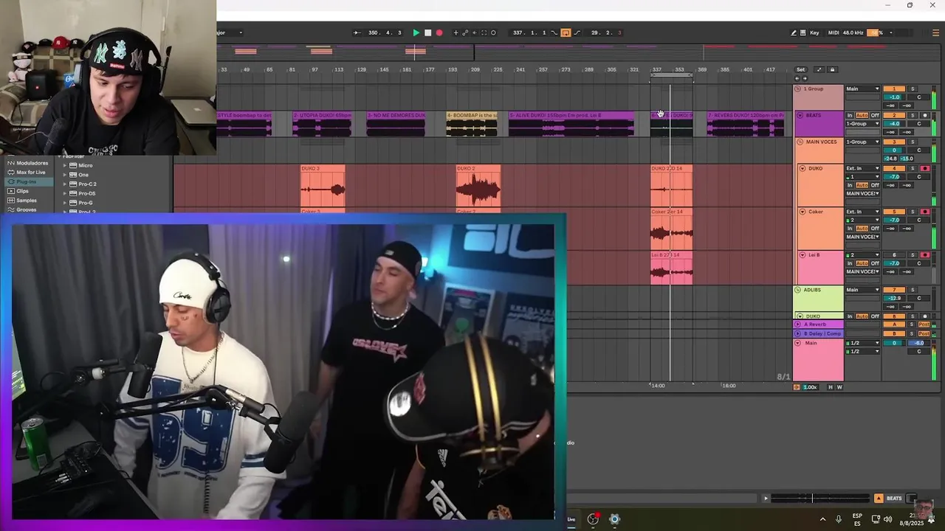The width and height of the screenshot is (945, 531).
Task: Fold the Lei B track
Action: point(803,255)
